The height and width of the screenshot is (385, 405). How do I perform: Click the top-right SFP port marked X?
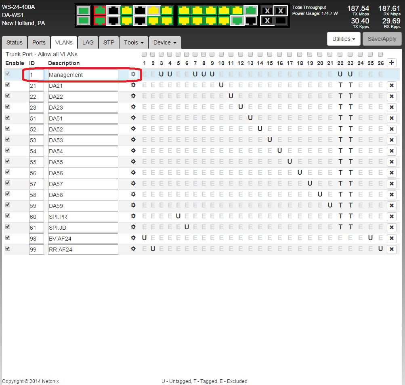281,11
